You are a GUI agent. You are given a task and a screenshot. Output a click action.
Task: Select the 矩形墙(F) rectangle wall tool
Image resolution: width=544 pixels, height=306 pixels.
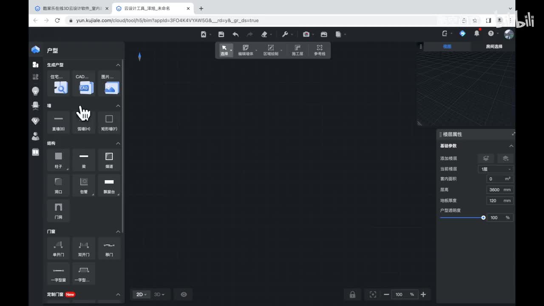pos(109,122)
